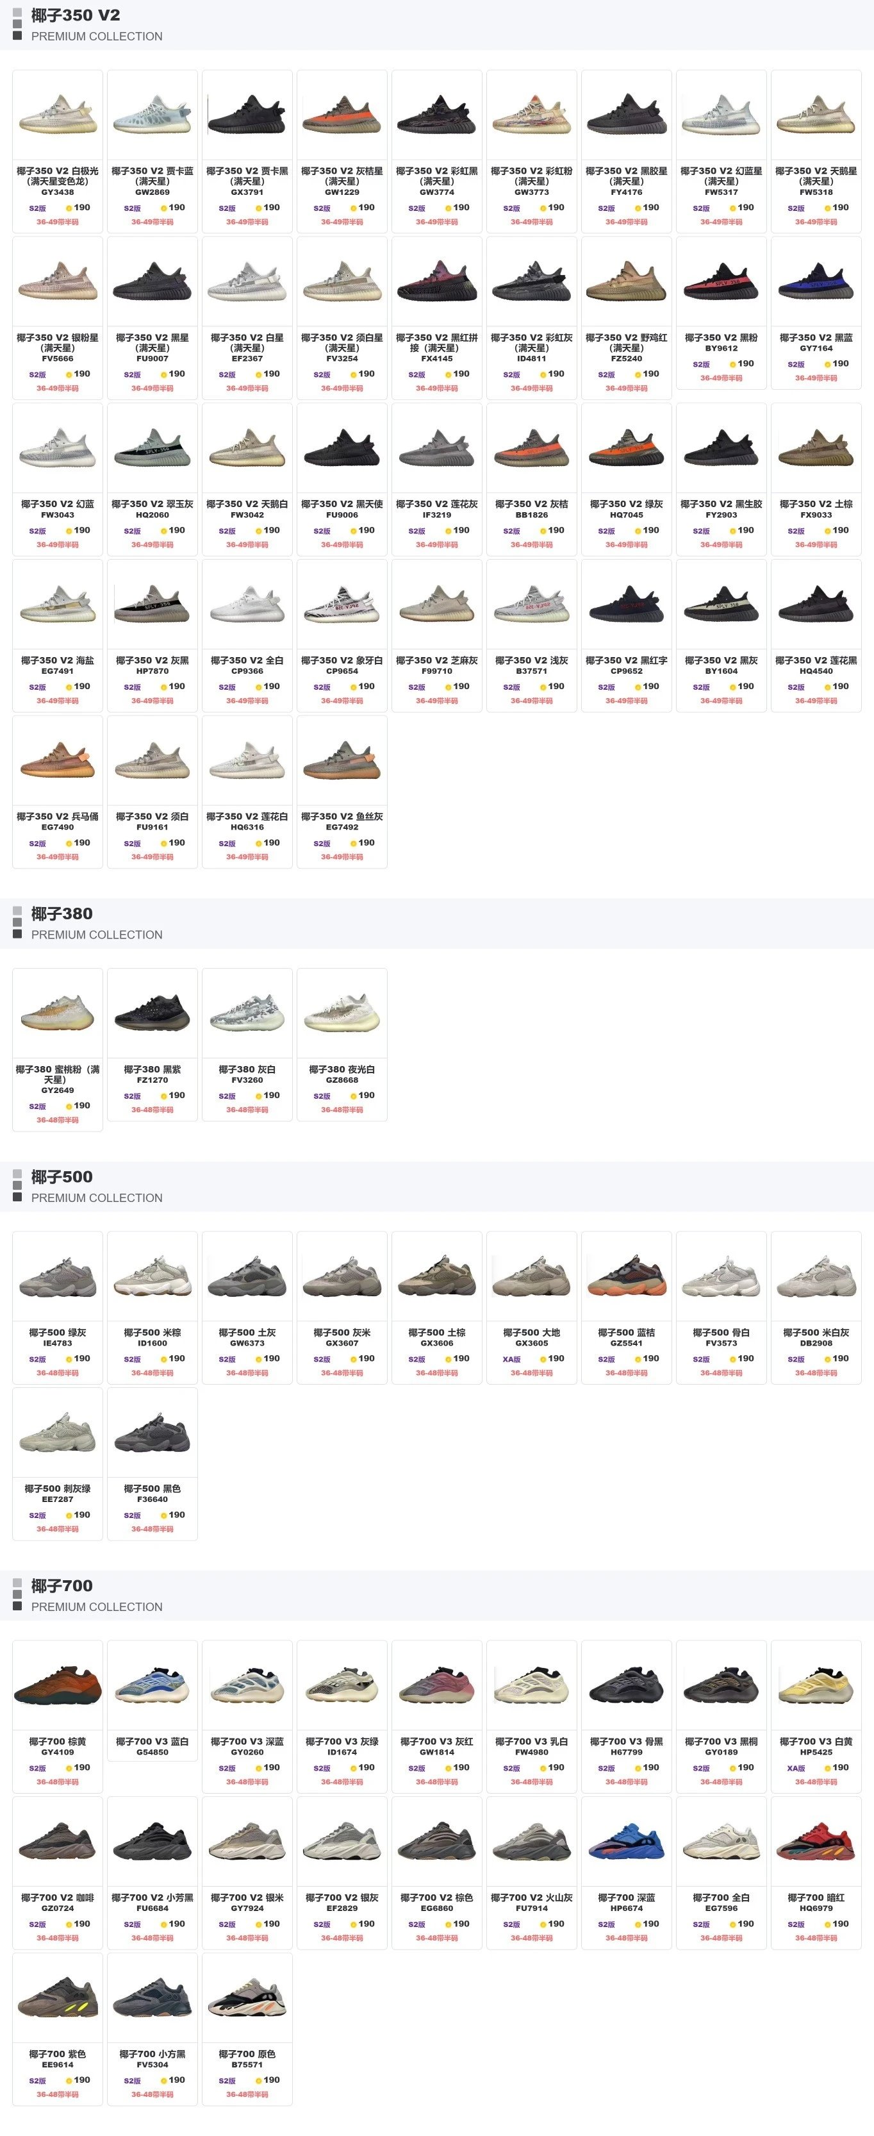
Task: Open the 椰子350 V2 兵马俑 shoe image
Action: click(x=58, y=760)
